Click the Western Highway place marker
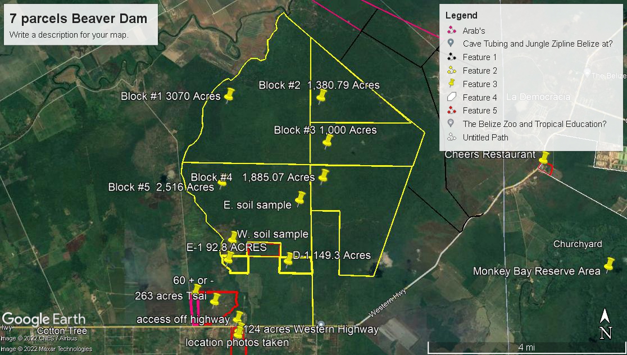The image size is (627, 355). [x=320, y=325]
